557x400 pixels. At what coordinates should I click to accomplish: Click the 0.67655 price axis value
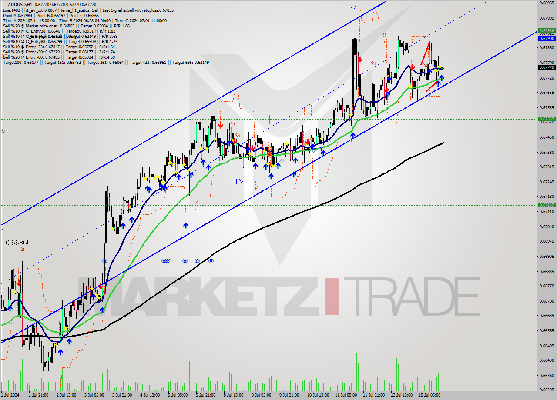tap(547, 93)
